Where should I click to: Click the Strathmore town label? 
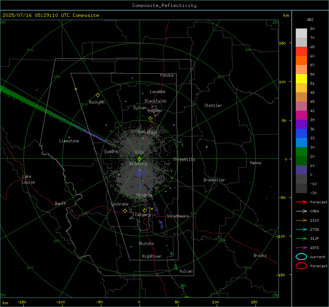tap(178, 216)
